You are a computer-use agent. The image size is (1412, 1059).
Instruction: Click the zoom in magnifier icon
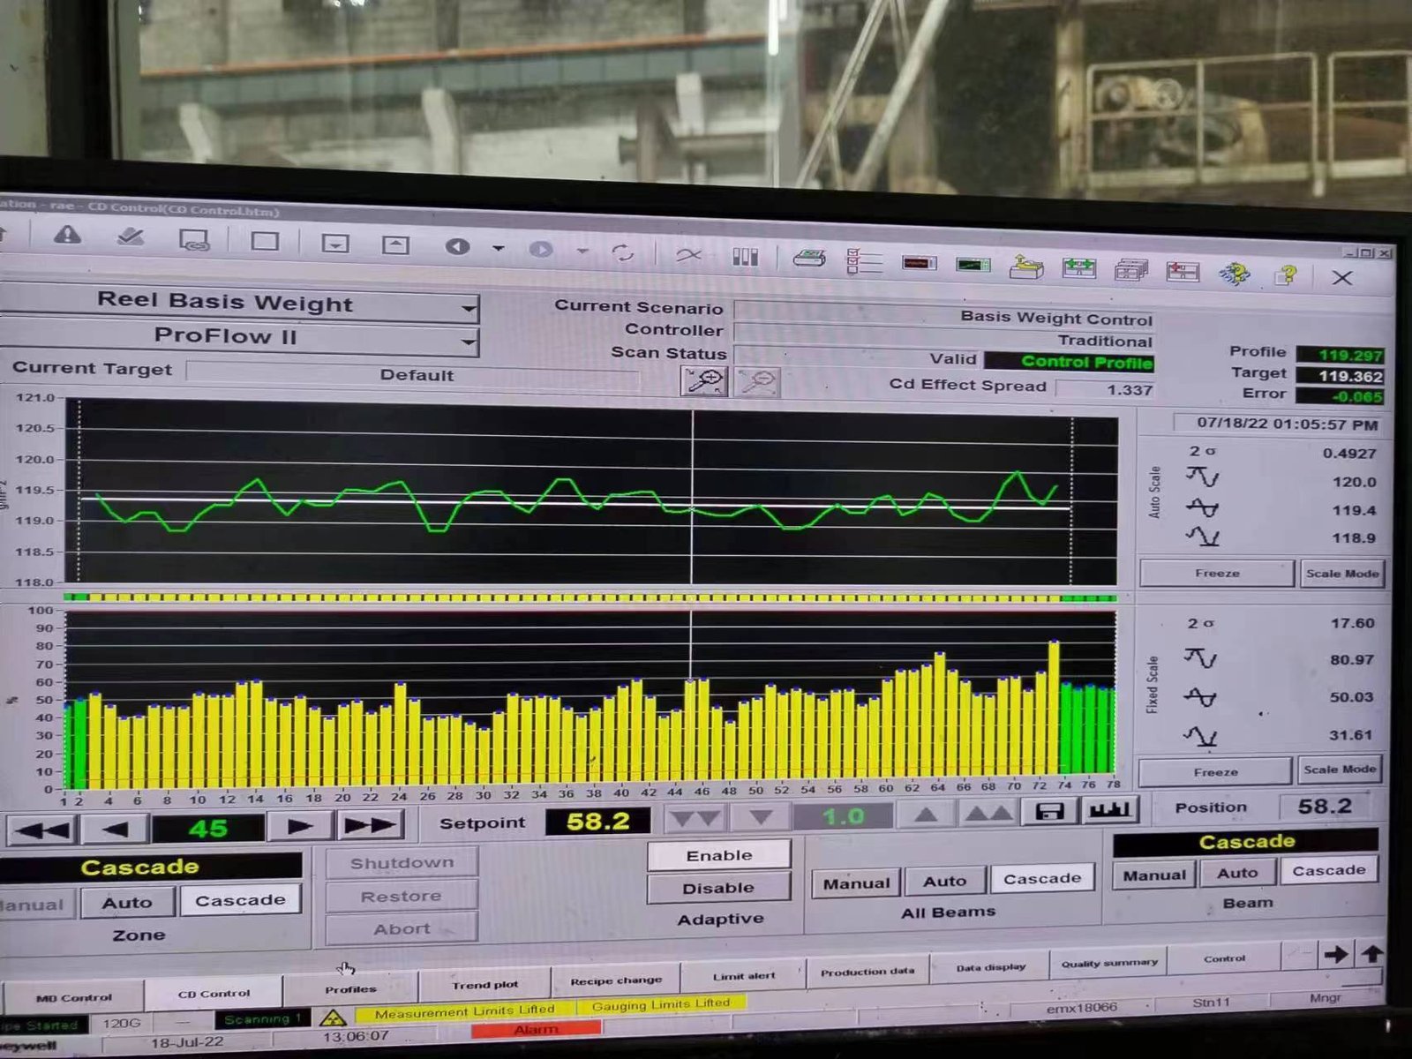click(703, 381)
